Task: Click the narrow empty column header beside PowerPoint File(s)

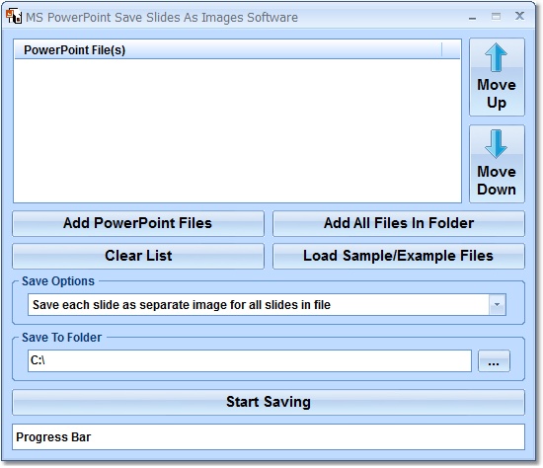Action: point(451,50)
